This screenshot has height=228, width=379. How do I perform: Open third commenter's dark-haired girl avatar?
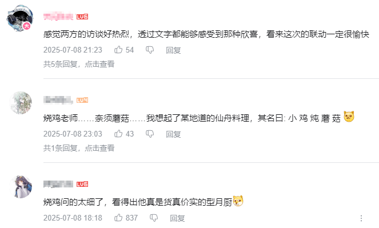pyautogui.click(x=21, y=187)
